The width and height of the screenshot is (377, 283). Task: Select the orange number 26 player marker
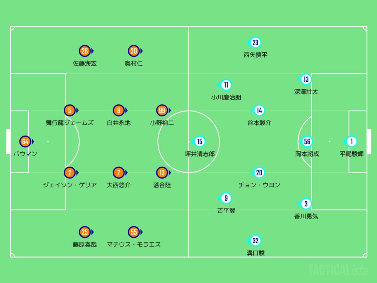(84, 51)
